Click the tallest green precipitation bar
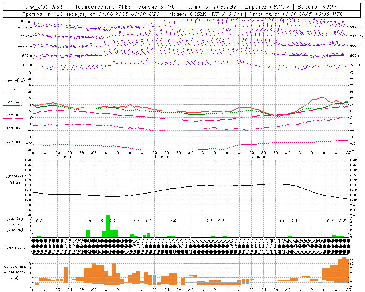 [108, 226]
